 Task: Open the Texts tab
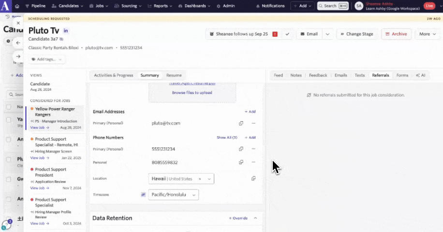[360, 75]
